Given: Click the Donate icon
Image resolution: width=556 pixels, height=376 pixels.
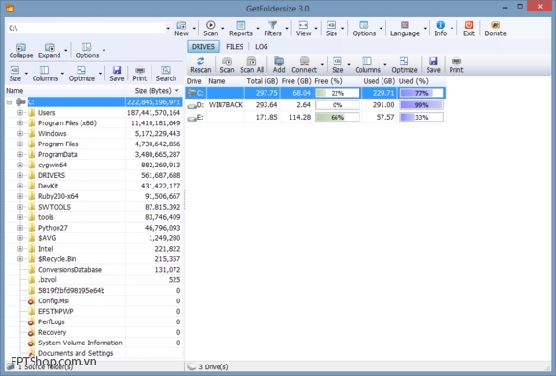Looking at the screenshot, I should click(x=496, y=25).
